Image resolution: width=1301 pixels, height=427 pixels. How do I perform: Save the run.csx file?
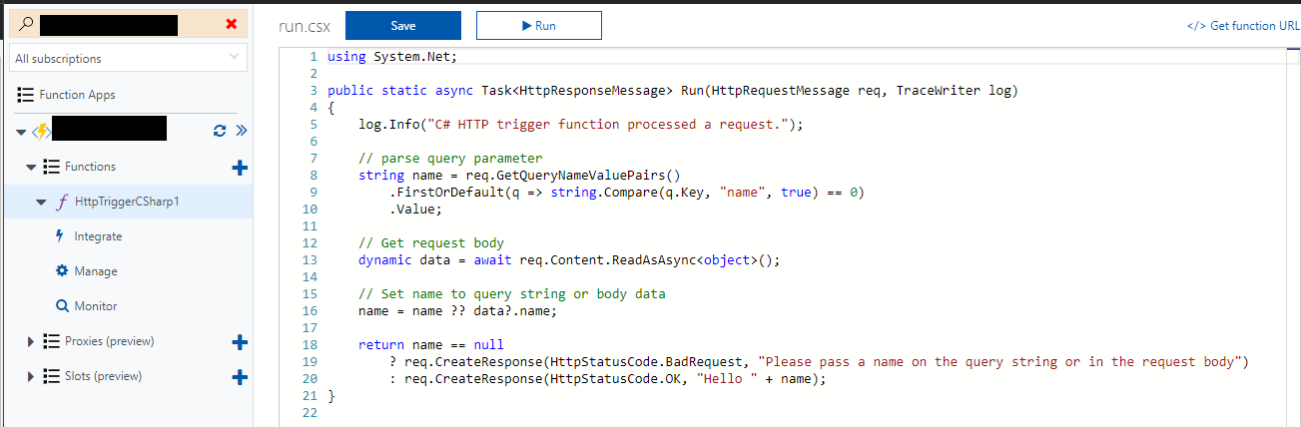click(403, 26)
